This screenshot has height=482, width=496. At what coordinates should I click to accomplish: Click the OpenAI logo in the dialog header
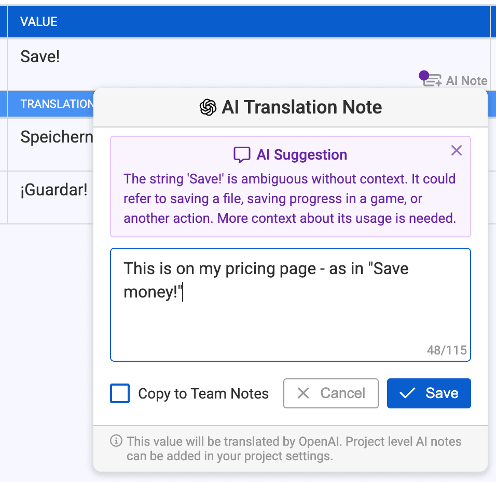click(207, 107)
